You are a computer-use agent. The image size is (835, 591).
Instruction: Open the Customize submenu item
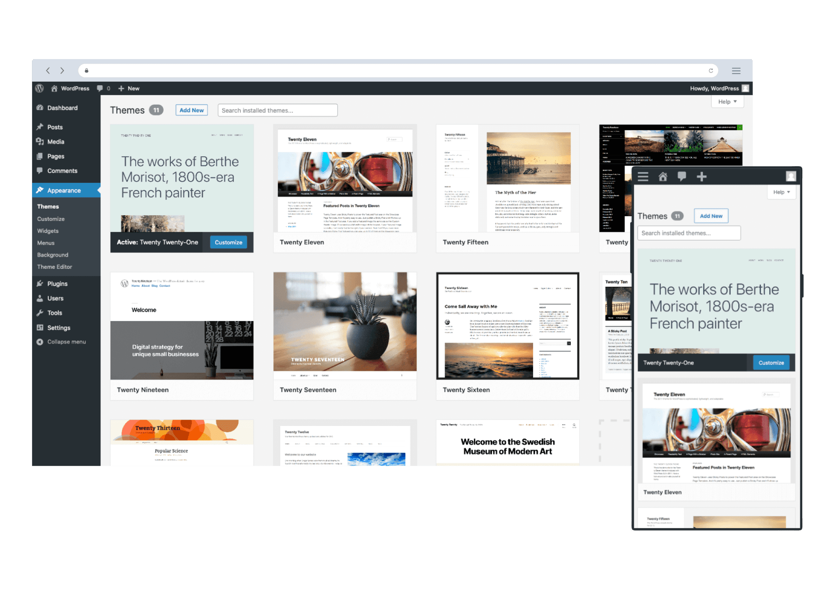pyautogui.click(x=50, y=219)
